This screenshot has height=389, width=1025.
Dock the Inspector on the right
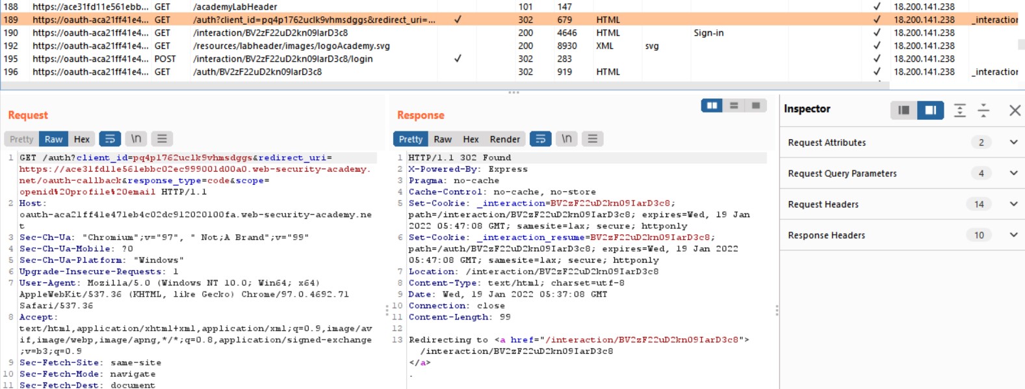pyautogui.click(x=931, y=110)
